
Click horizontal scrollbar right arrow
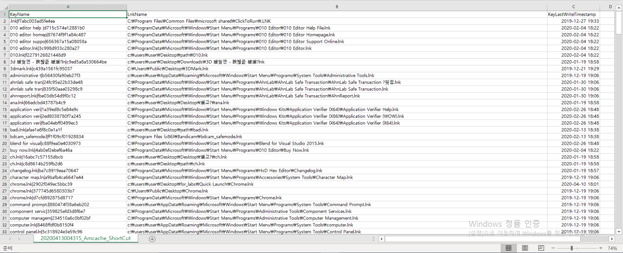tap(611, 239)
